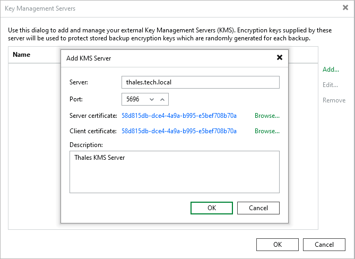The height and width of the screenshot is (259, 355).
Task: Close the Add KMS Server dialog
Action: pos(280,57)
